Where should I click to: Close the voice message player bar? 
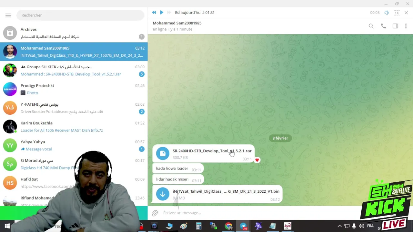406,13
